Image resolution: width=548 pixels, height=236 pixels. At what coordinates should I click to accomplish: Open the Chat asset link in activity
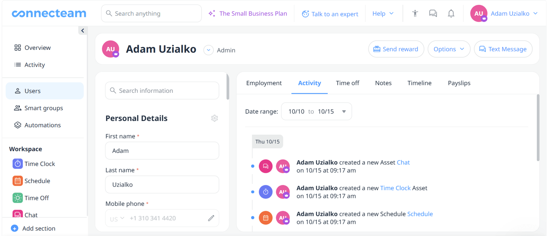point(403,162)
